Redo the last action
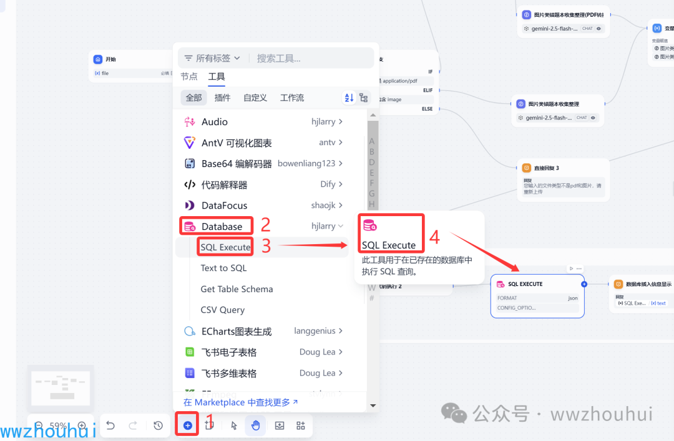 (x=133, y=425)
